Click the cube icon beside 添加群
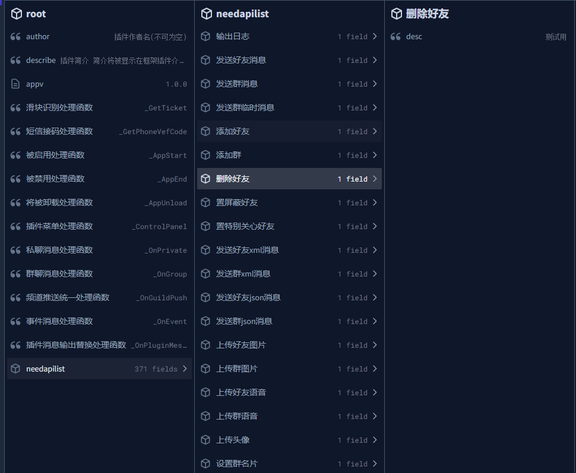The width and height of the screenshot is (576, 473). tap(206, 155)
